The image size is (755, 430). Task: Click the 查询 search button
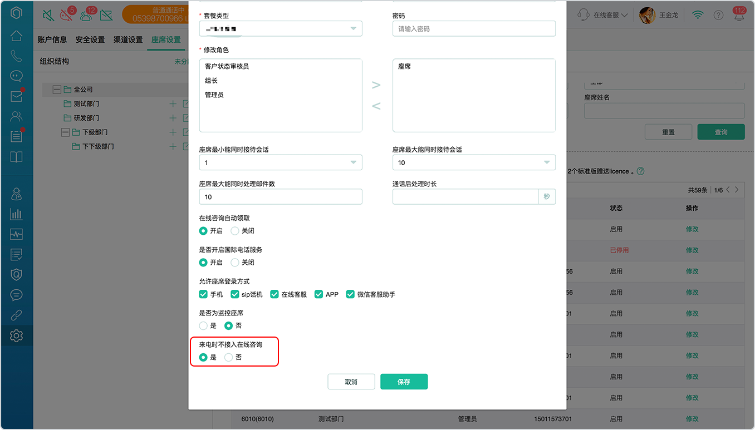click(721, 132)
